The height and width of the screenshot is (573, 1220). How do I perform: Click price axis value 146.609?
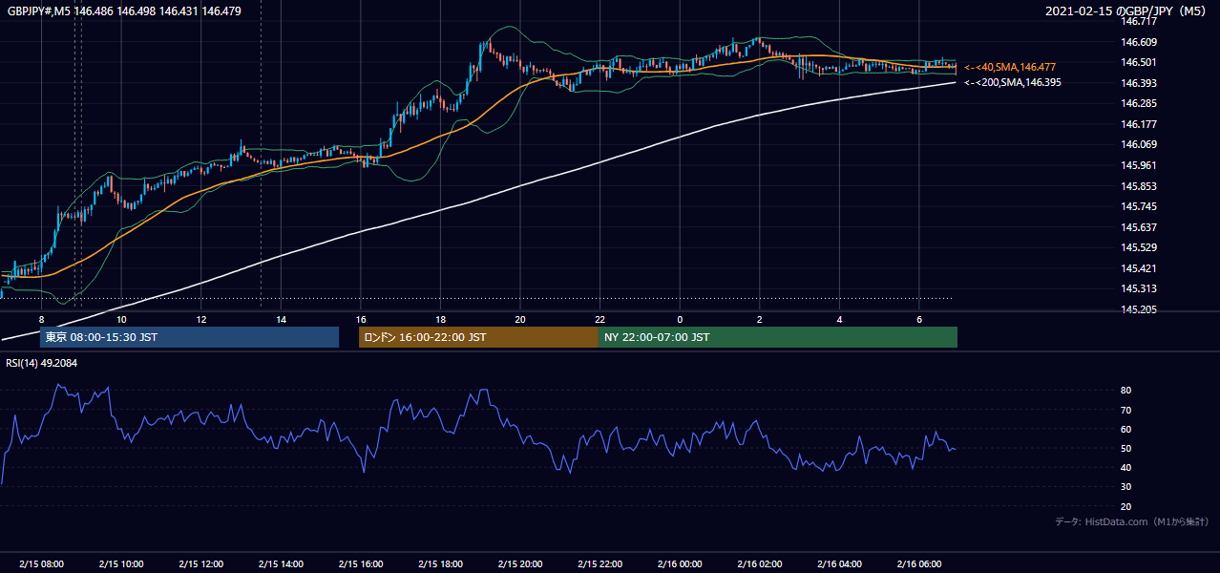pyautogui.click(x=1139, y=42)
